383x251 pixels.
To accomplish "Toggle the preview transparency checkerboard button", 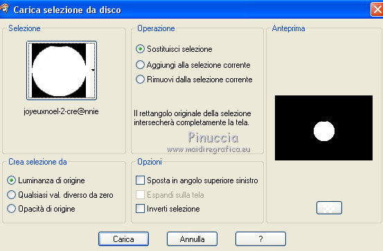I will 329,208.
